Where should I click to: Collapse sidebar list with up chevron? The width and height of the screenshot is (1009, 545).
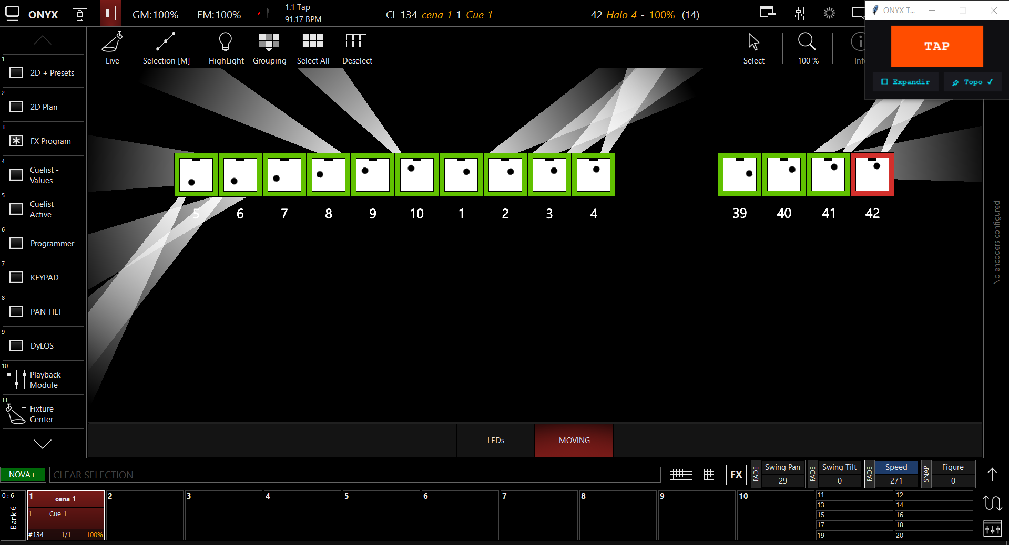(x=43, y=40)
